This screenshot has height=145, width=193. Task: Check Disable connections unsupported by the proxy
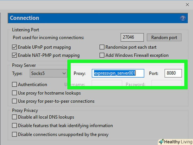14,134
